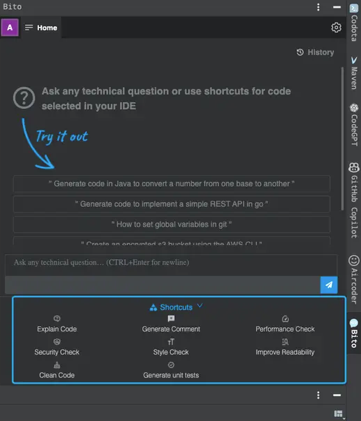Open the Bito settings gear

click(336, 27)
